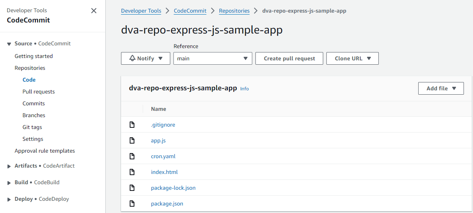
Task: Close the Developer Tools side panel
Action: [94, 11]
